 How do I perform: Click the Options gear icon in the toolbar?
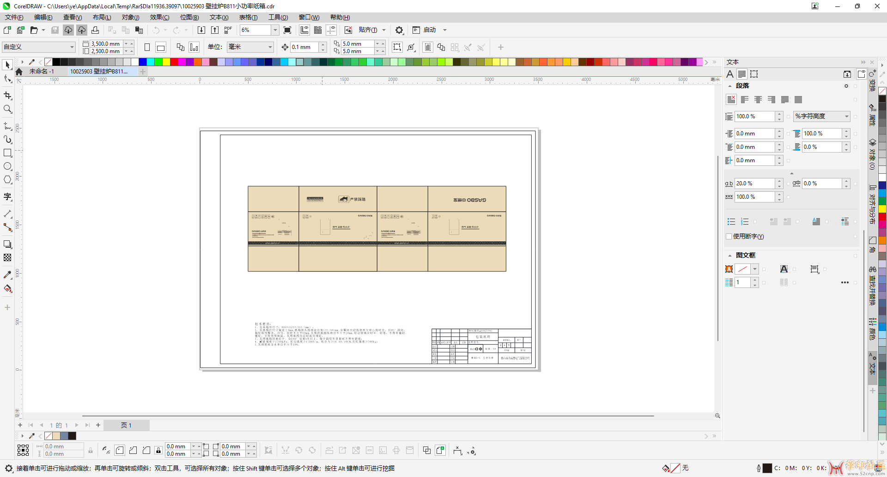[399, 30]
